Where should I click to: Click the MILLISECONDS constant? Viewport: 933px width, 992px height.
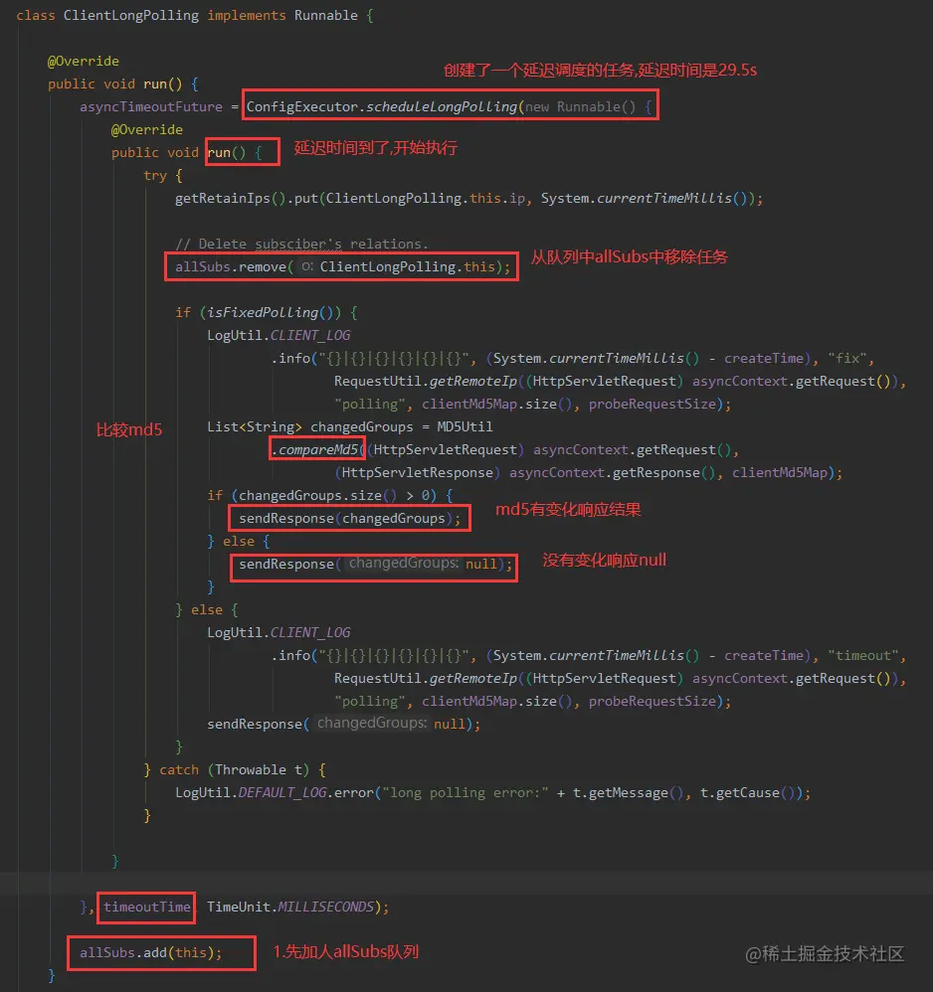tap(326, 908)
